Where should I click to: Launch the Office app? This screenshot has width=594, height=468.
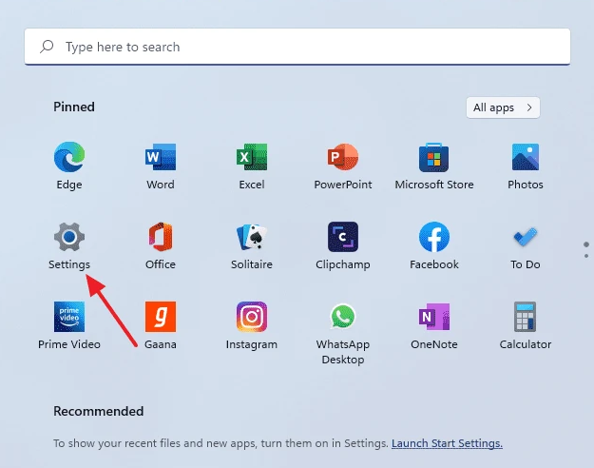tap(160, 237)
